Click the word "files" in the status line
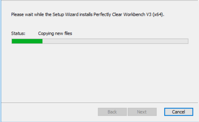The height and width of the screenshot is (122, 199). coord(68,33)
